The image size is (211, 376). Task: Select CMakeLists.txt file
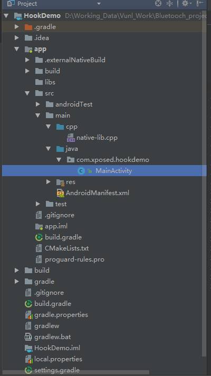coord(66,248)
